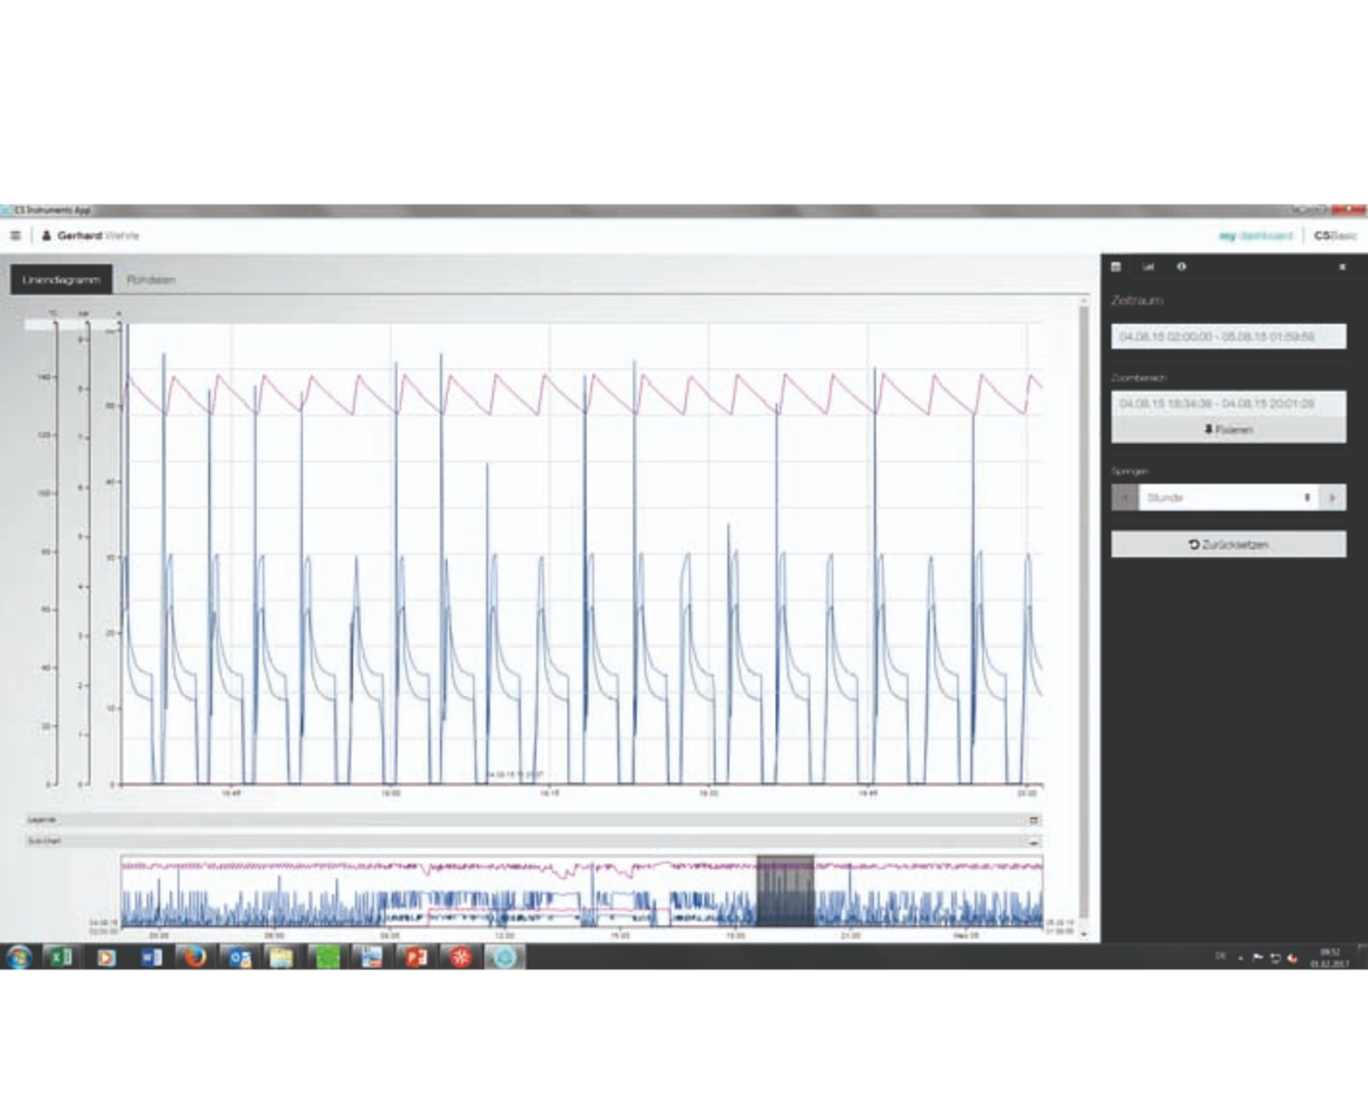Open the info icon in the sidebar panel

tap(1181, 267)
